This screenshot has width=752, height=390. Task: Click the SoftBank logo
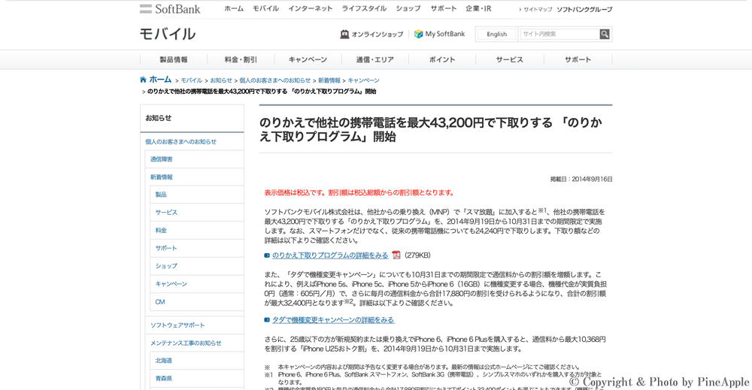coord(170,9)
